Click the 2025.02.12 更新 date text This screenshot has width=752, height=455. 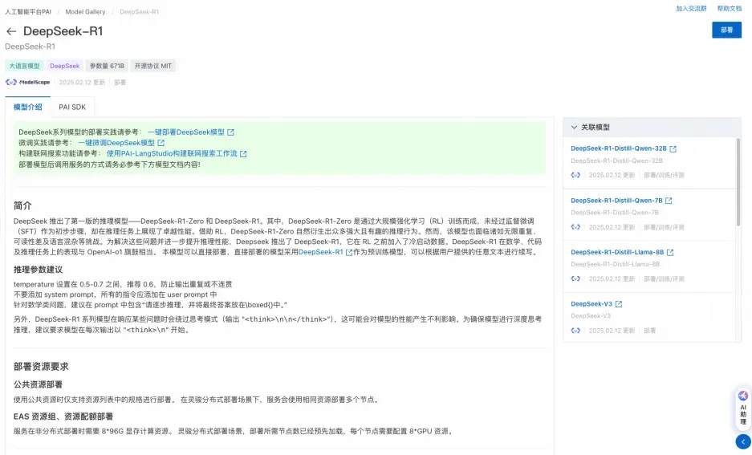click(x=82, y=83)
